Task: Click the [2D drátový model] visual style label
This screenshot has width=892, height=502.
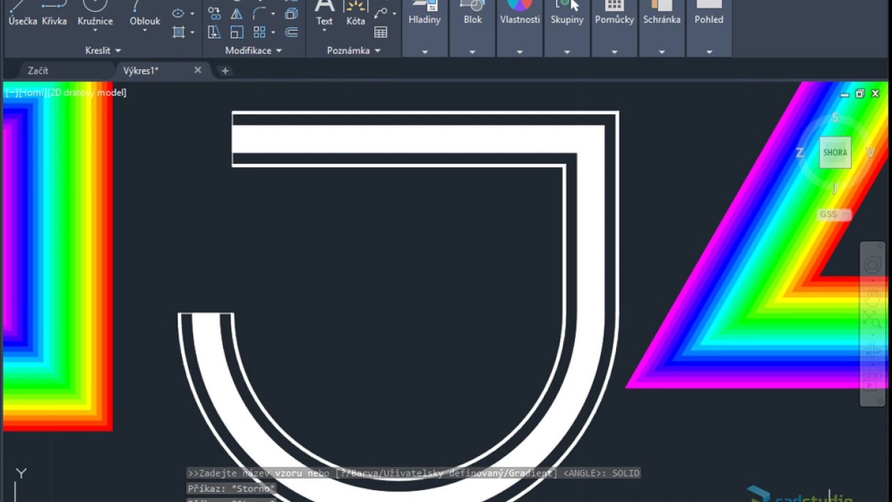Action: coord(87,92)
